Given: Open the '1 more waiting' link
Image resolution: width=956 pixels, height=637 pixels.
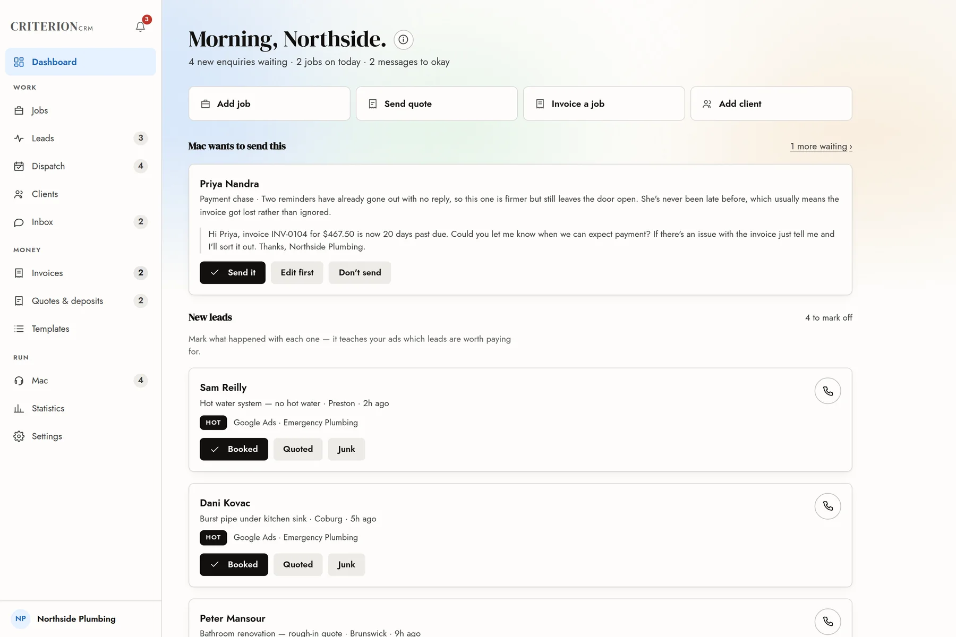Looking at the screenshot, I should [x=821, y=147].
